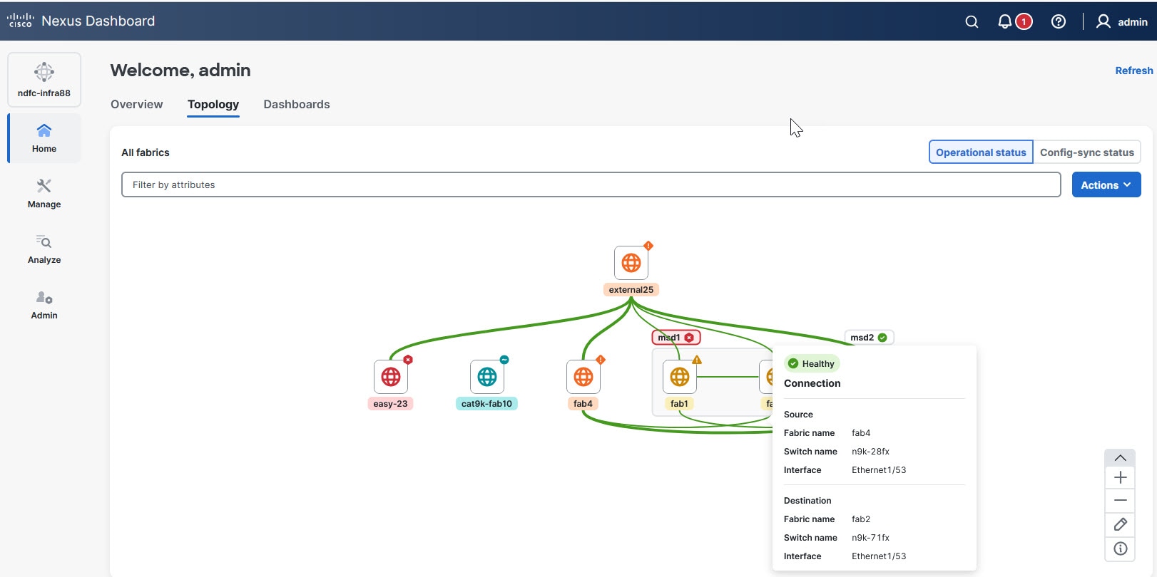1157x577 pixels.
Task: Click the external25 label
Action: (x=631, y=290)
